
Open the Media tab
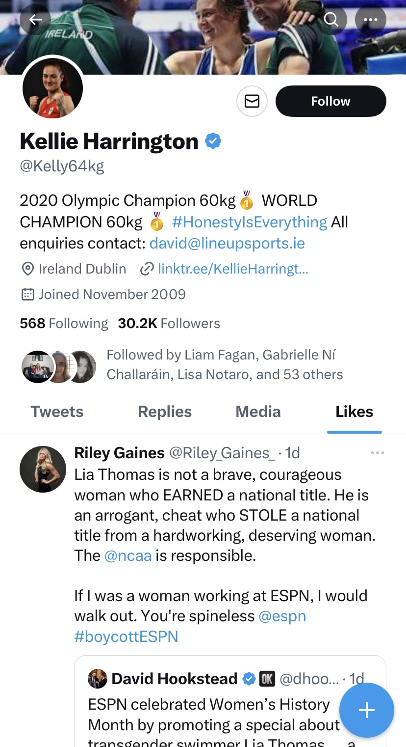point(258,412)
